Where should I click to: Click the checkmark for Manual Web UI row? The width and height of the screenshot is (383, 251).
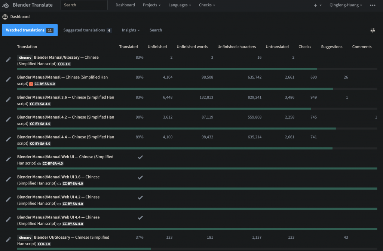[x=140, y=157]
